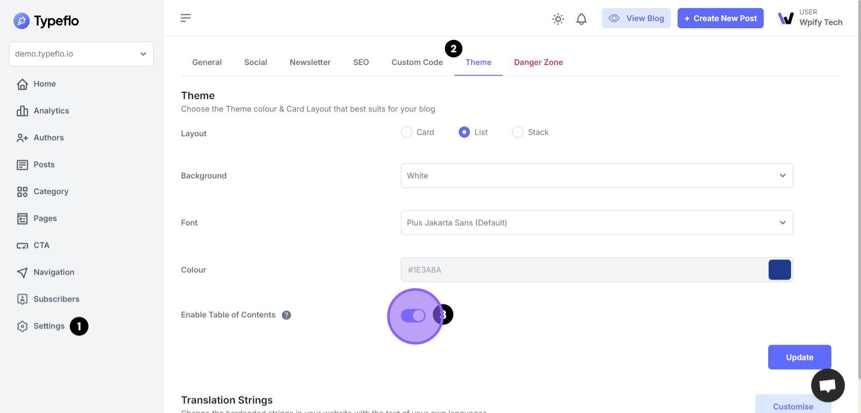
Task: Click the Update button
Action: 799,357
